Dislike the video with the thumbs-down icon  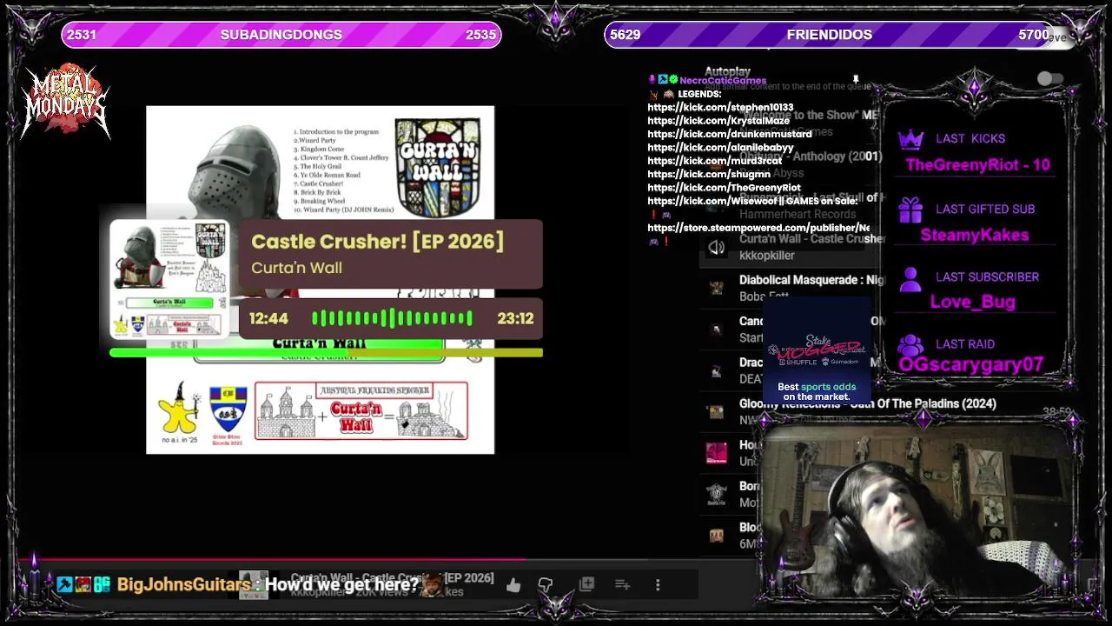click(x=546, y=585)
